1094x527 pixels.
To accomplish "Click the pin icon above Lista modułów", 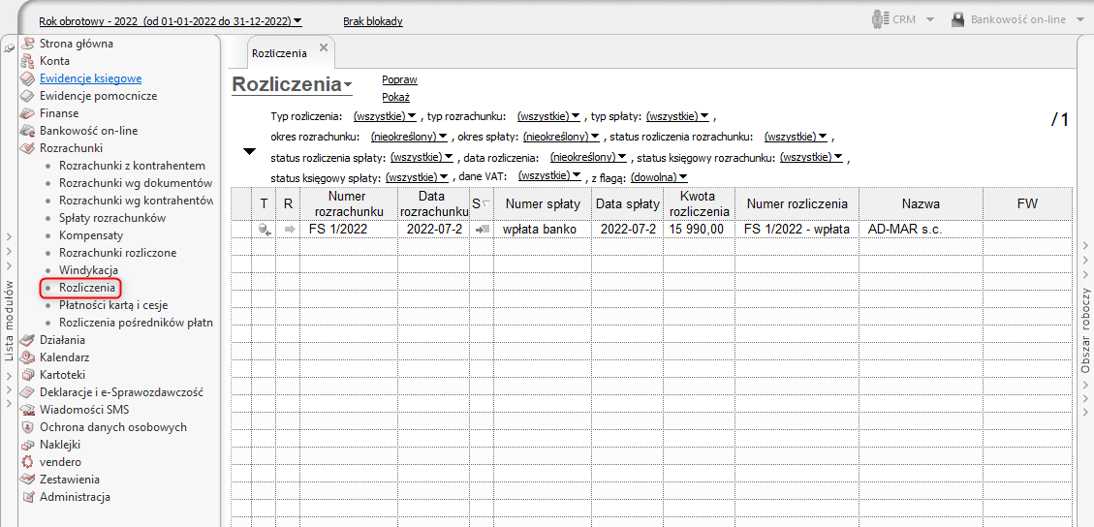I will coord(9,47).
